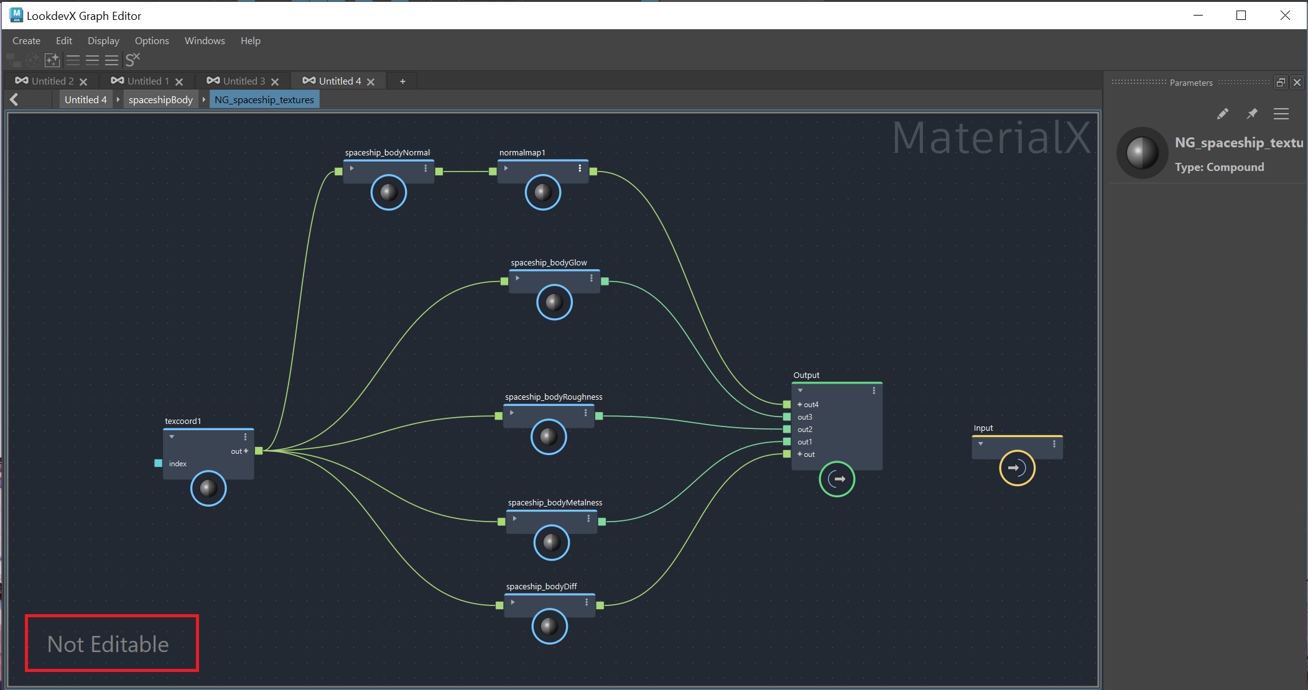Navigate to spaceshipBody breadcrumb

[x=160, y=99]
